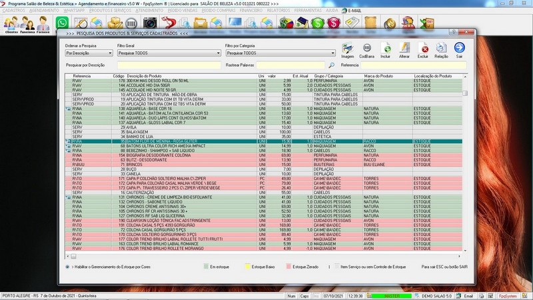
Task: Click the image marker on AQUARELA - BASE COR 16 row
Action: click(x=68, y=109)
